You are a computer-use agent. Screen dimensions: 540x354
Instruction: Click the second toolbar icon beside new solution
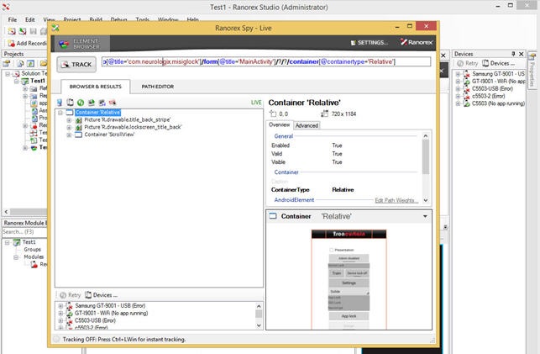coord(23,31)
